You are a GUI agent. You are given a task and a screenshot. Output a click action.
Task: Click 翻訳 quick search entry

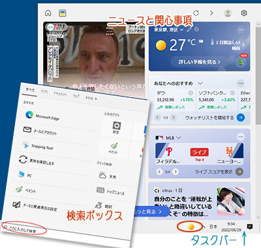[x=103, y=206]
